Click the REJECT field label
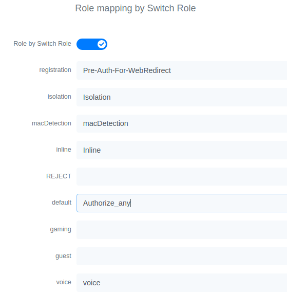 [x=59, y=176]
